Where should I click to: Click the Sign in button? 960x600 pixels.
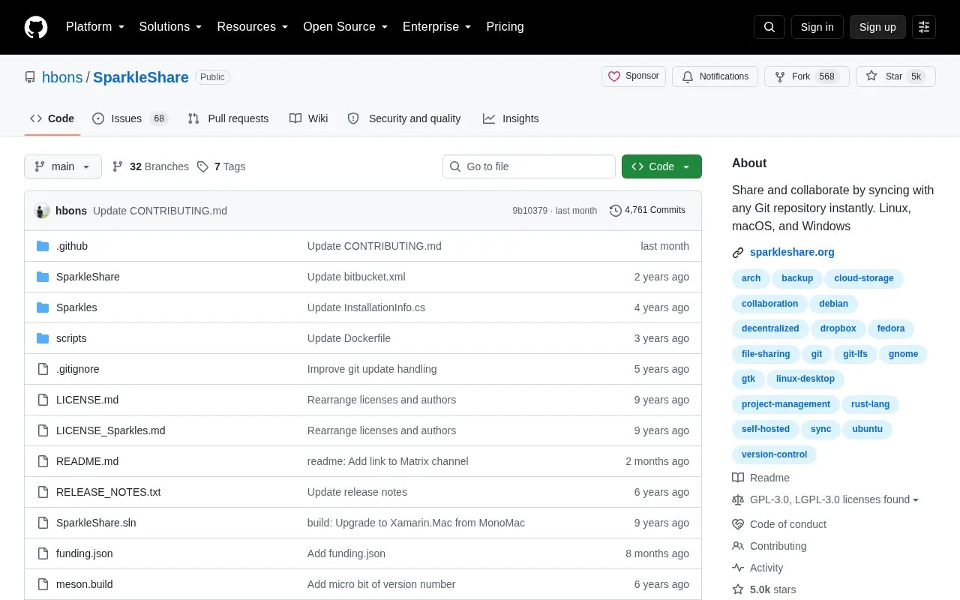(x=817, y=27)
